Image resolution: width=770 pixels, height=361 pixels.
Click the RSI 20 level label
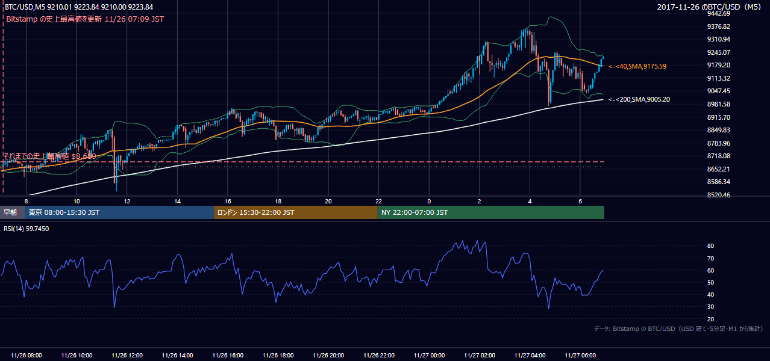(710, 319)
